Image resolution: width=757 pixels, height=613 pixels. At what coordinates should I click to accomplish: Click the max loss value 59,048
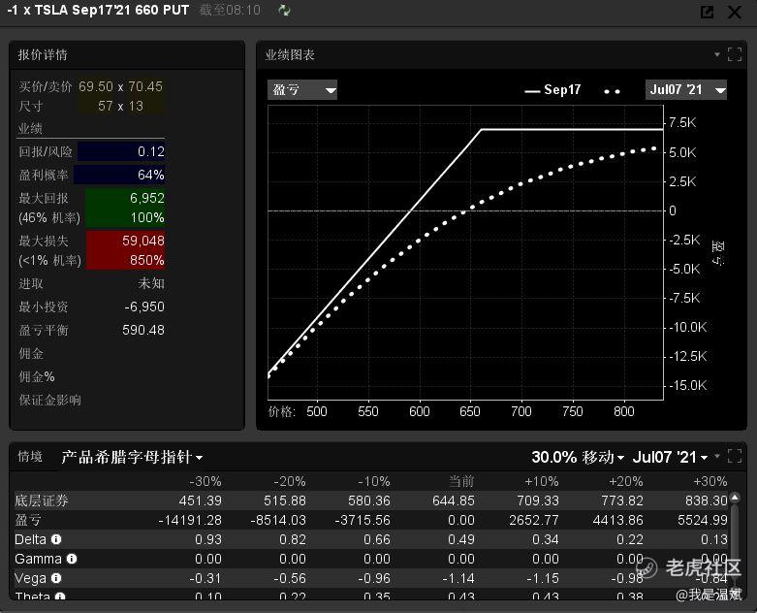coord(142,241)
